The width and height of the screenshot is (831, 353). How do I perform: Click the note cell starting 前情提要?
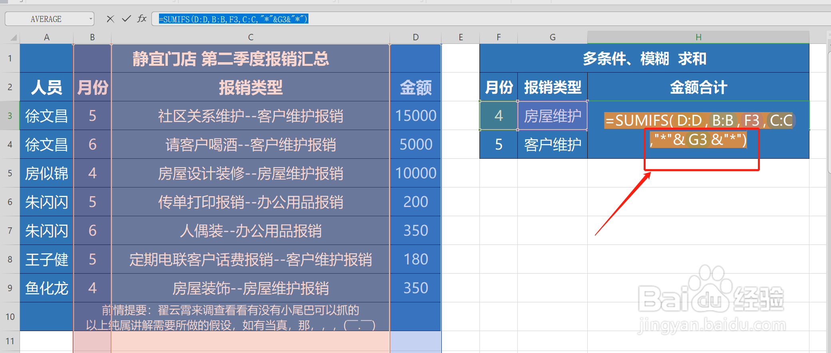(x=231, y=317)
